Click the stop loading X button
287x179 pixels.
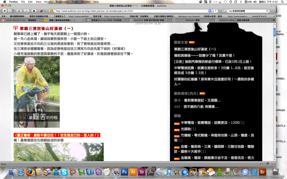(26, 11)
